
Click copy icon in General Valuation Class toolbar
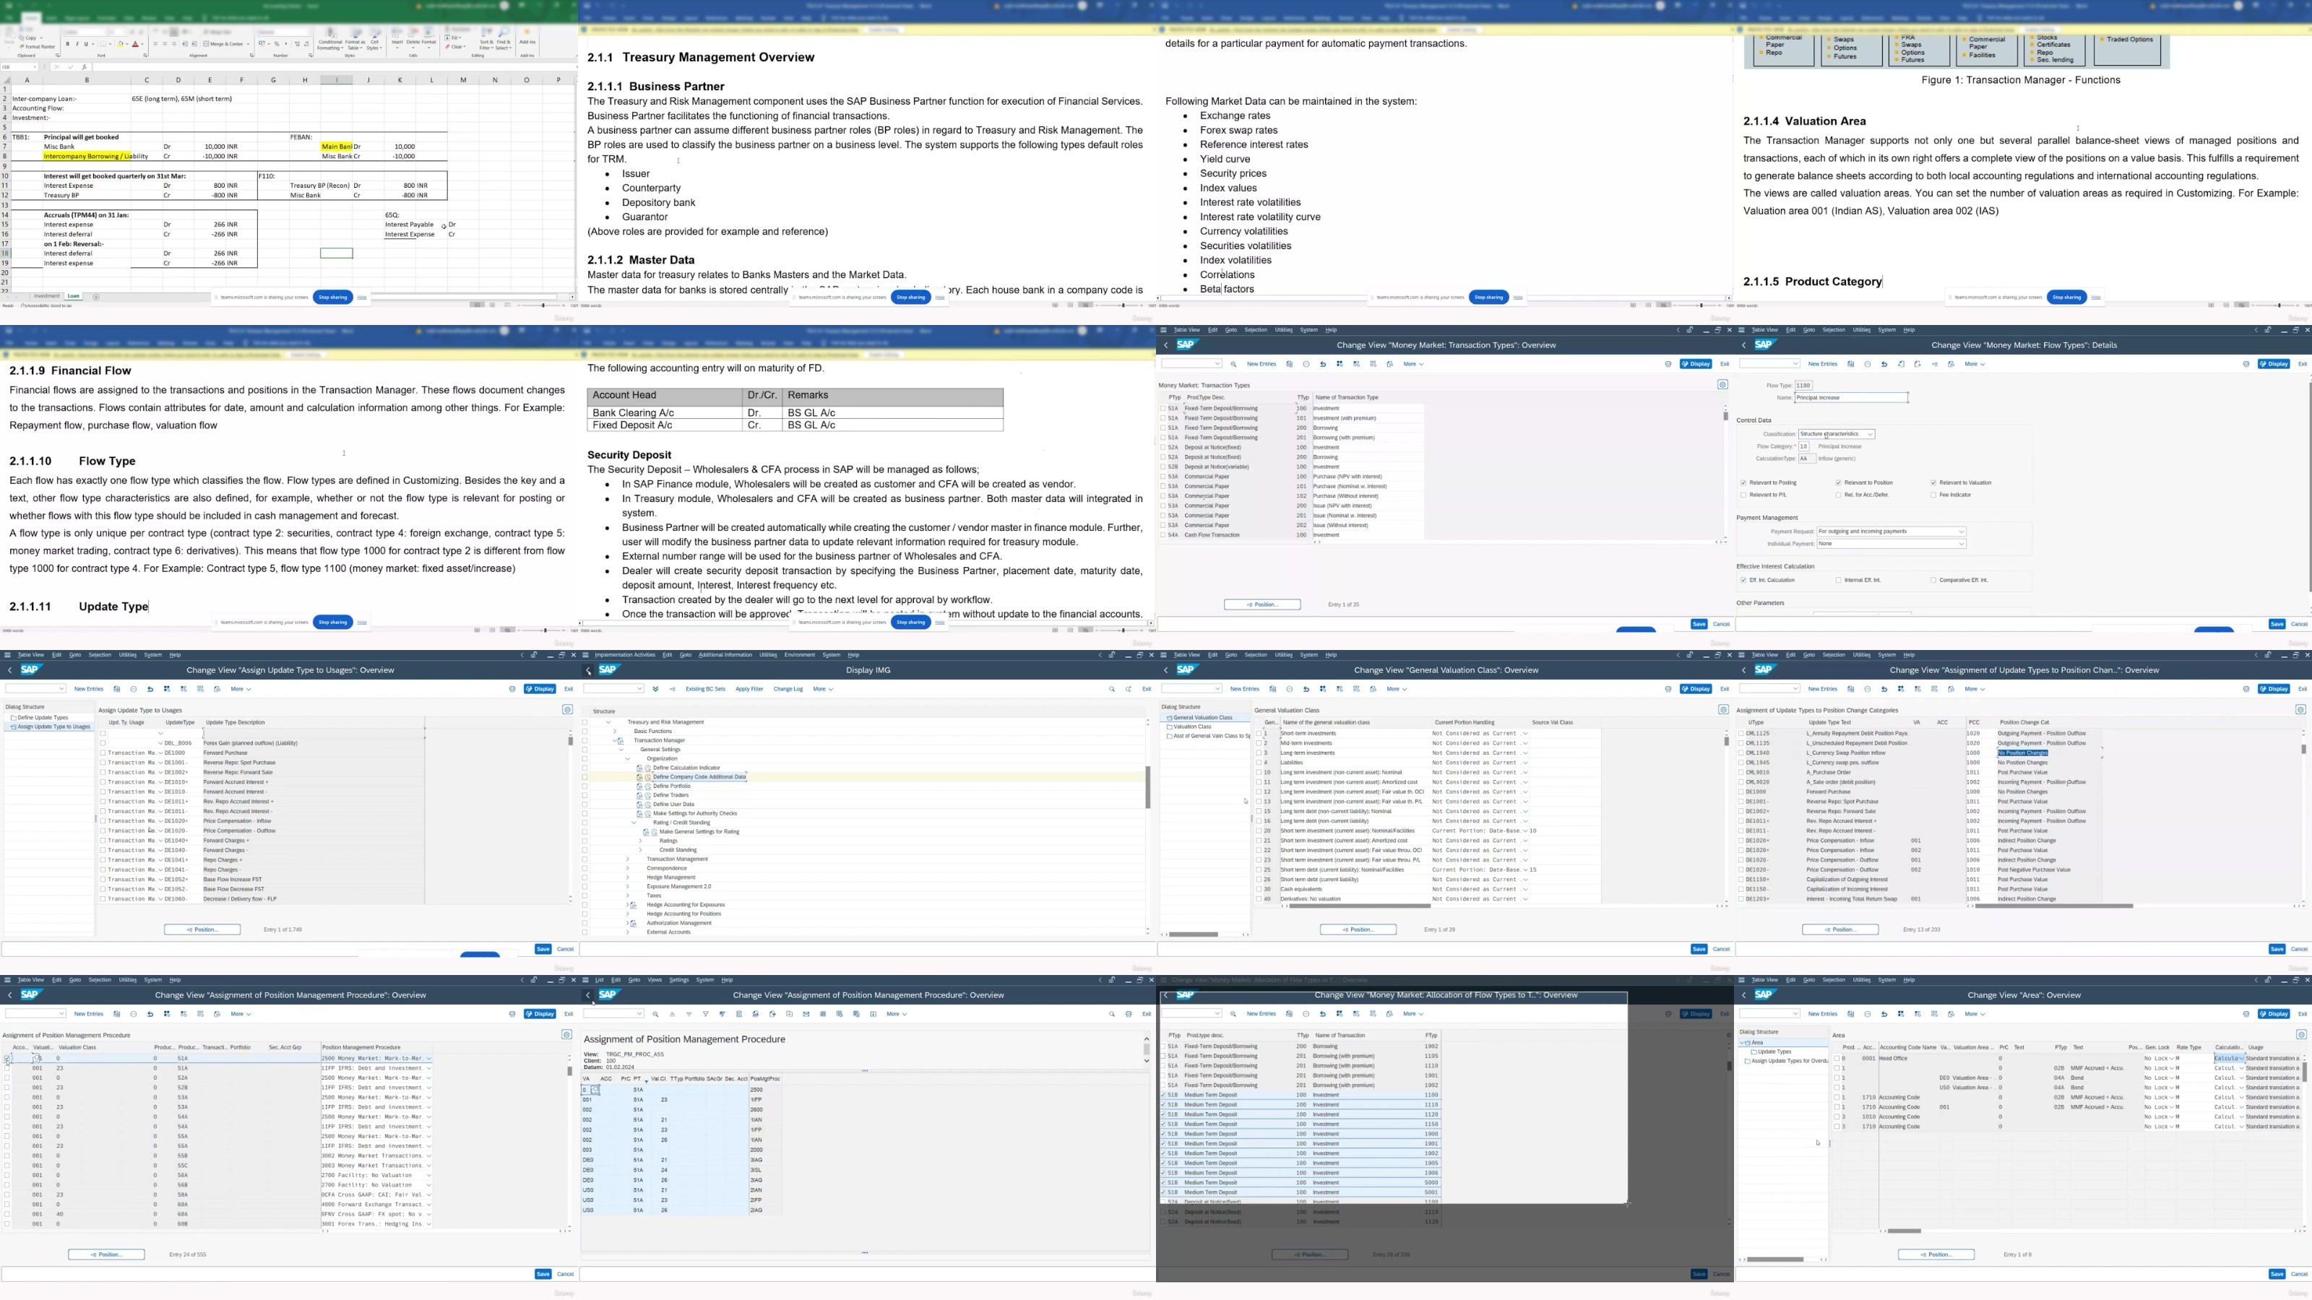pyautogui.click(x=1272, y=689)
